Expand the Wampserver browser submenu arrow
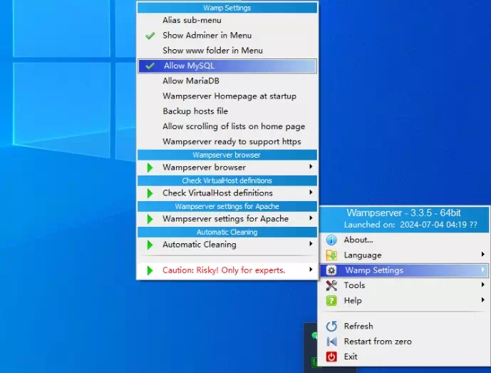 [311, 167]
